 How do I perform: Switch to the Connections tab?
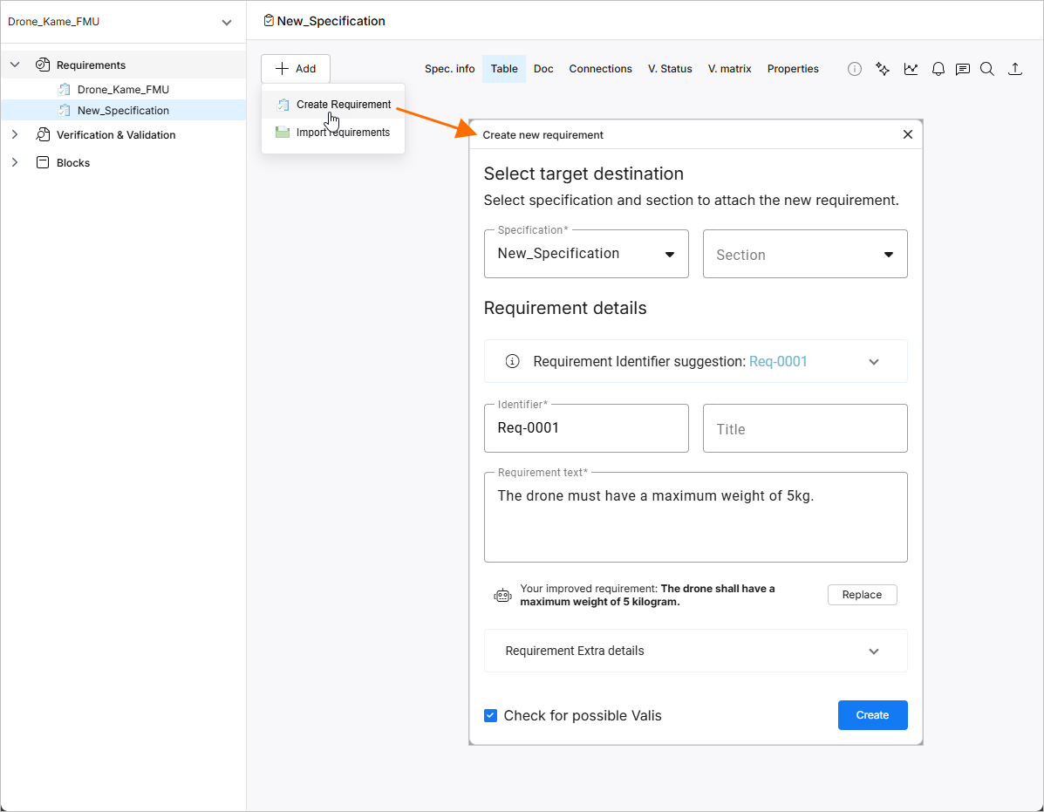[x=600, y=69]
